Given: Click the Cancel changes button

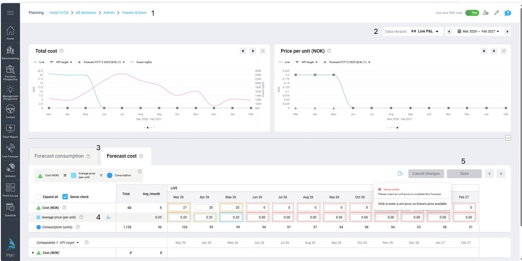Looking at the screenshot, I should point(426,173).
